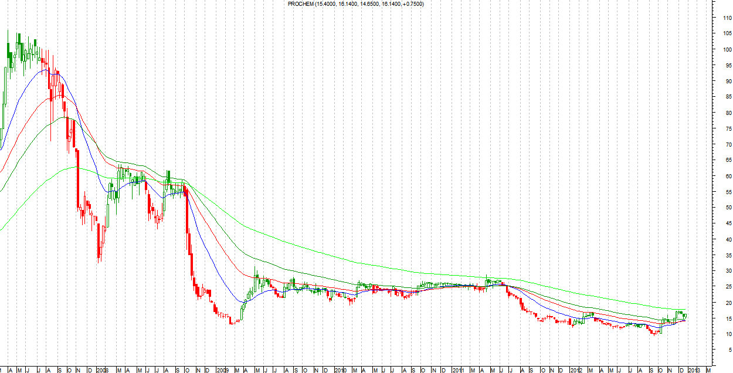
Task: Click the 5 price label on right axis
Action: coord(728,350)
